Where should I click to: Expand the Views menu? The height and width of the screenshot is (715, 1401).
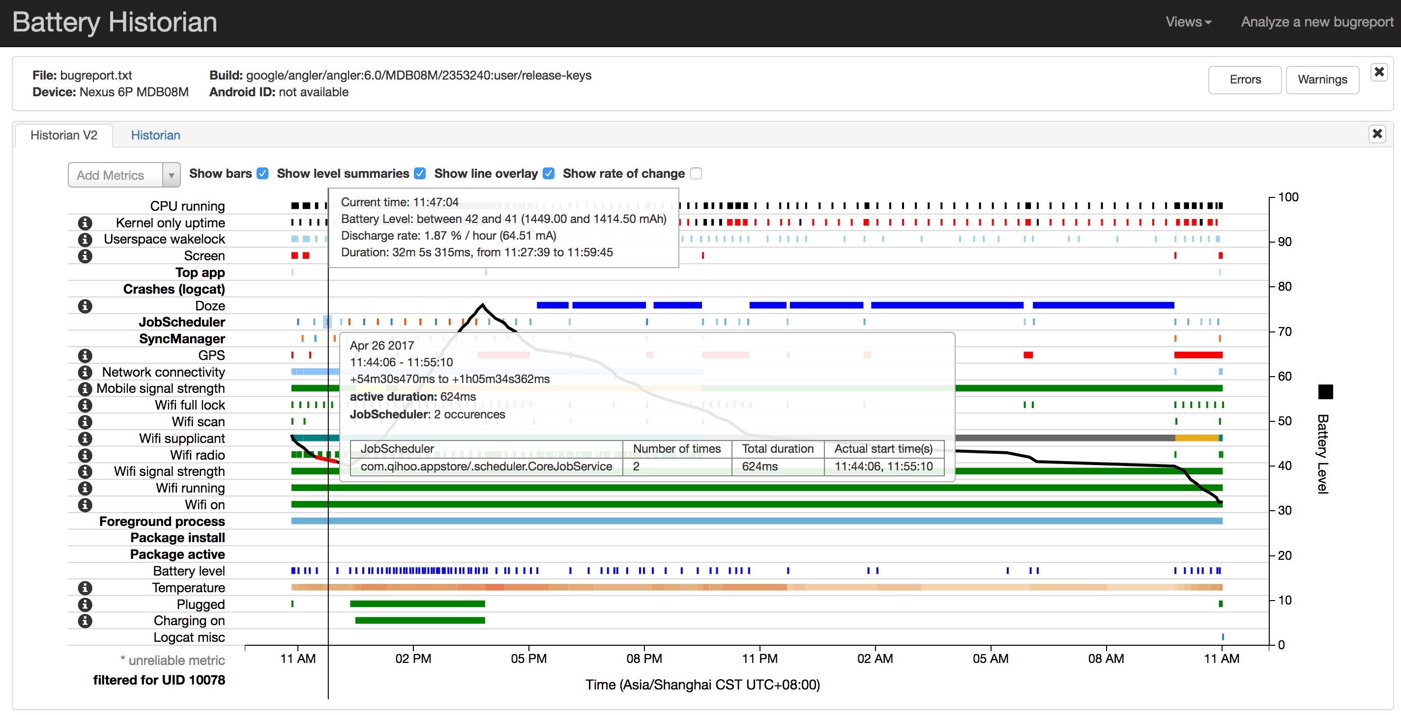tap(1188, 22)
